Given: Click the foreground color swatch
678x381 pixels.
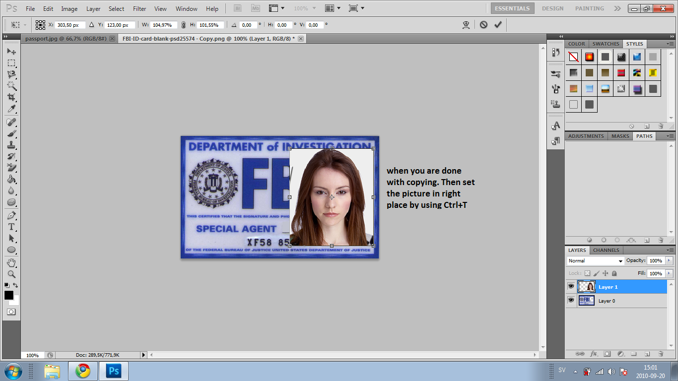Looking at the screenshot, I should (x=9, y=295).
